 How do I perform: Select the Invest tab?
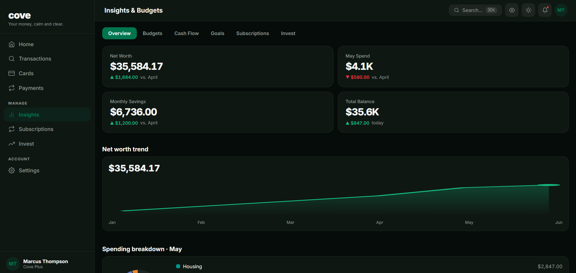(288, 33)
